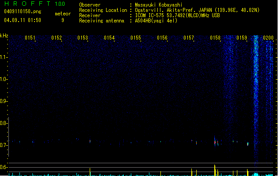
Task: Select observer name Masayuki Kobayashi
Action: tap(158, 5)
